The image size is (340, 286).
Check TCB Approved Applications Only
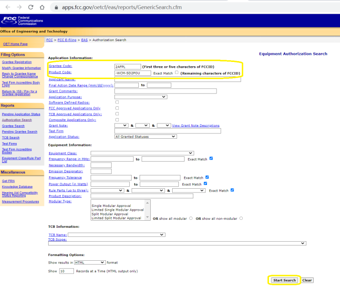tap(117, 114)
